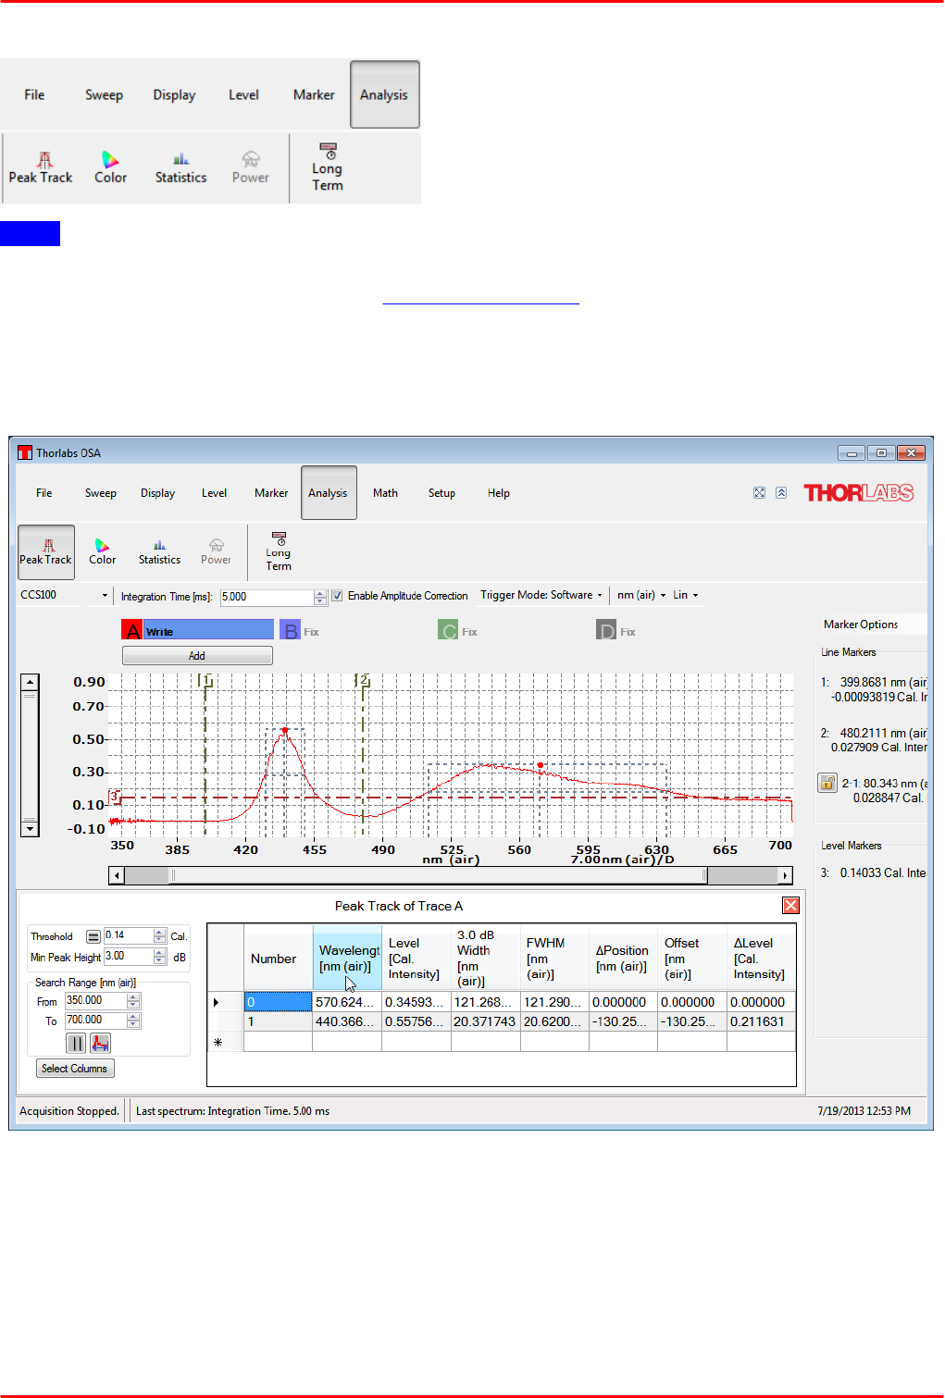Open the Level menu in the OSA window
The image size is (945, 1398).
pyautogui.click(x=214, y=493)
